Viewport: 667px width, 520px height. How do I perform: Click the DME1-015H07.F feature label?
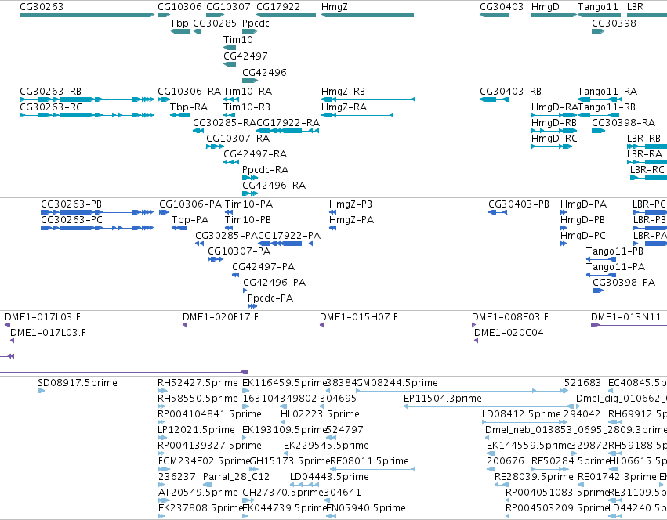point(359,317)
